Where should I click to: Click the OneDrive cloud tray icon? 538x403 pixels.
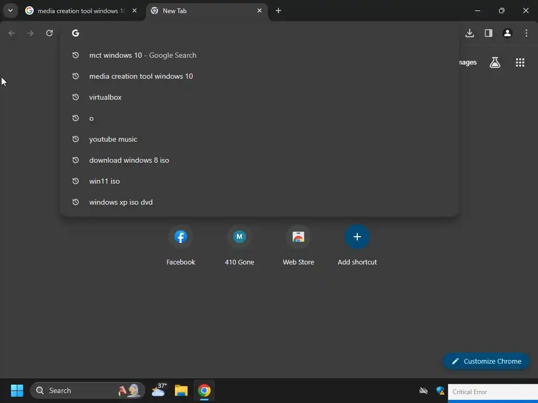point(423,390)
